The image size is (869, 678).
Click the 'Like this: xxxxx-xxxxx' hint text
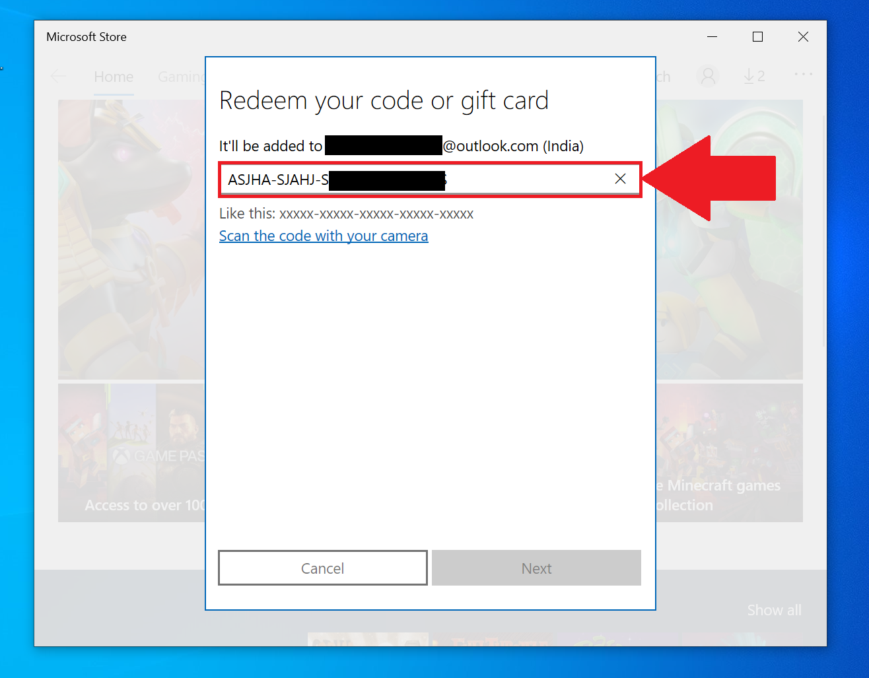[x=346, y=214]
